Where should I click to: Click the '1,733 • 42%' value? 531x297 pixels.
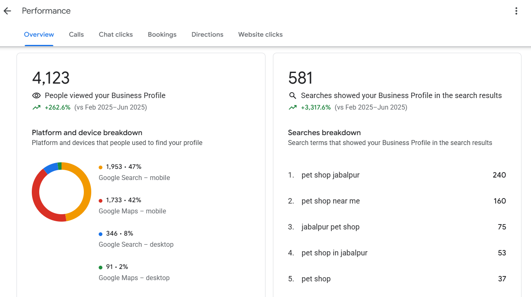coord(123,200)
